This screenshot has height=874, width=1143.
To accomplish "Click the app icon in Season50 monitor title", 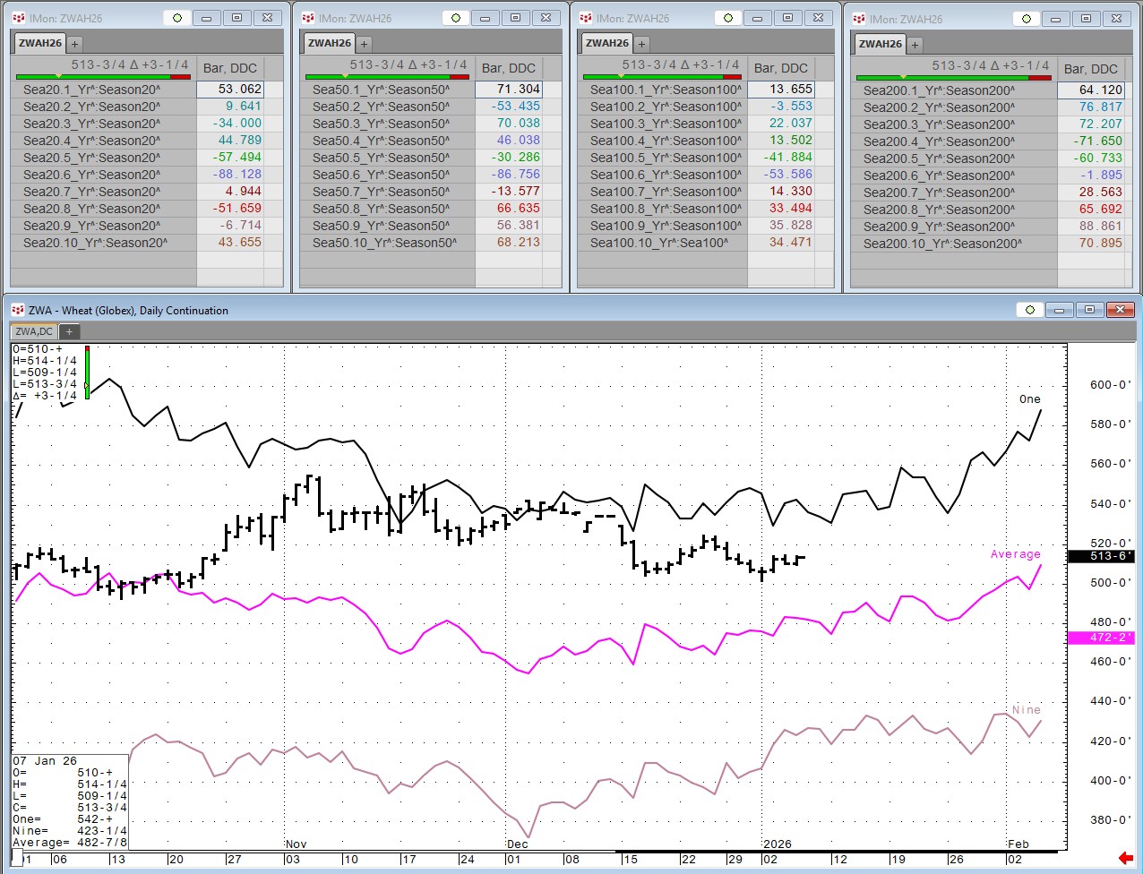I will click(308, 18).
